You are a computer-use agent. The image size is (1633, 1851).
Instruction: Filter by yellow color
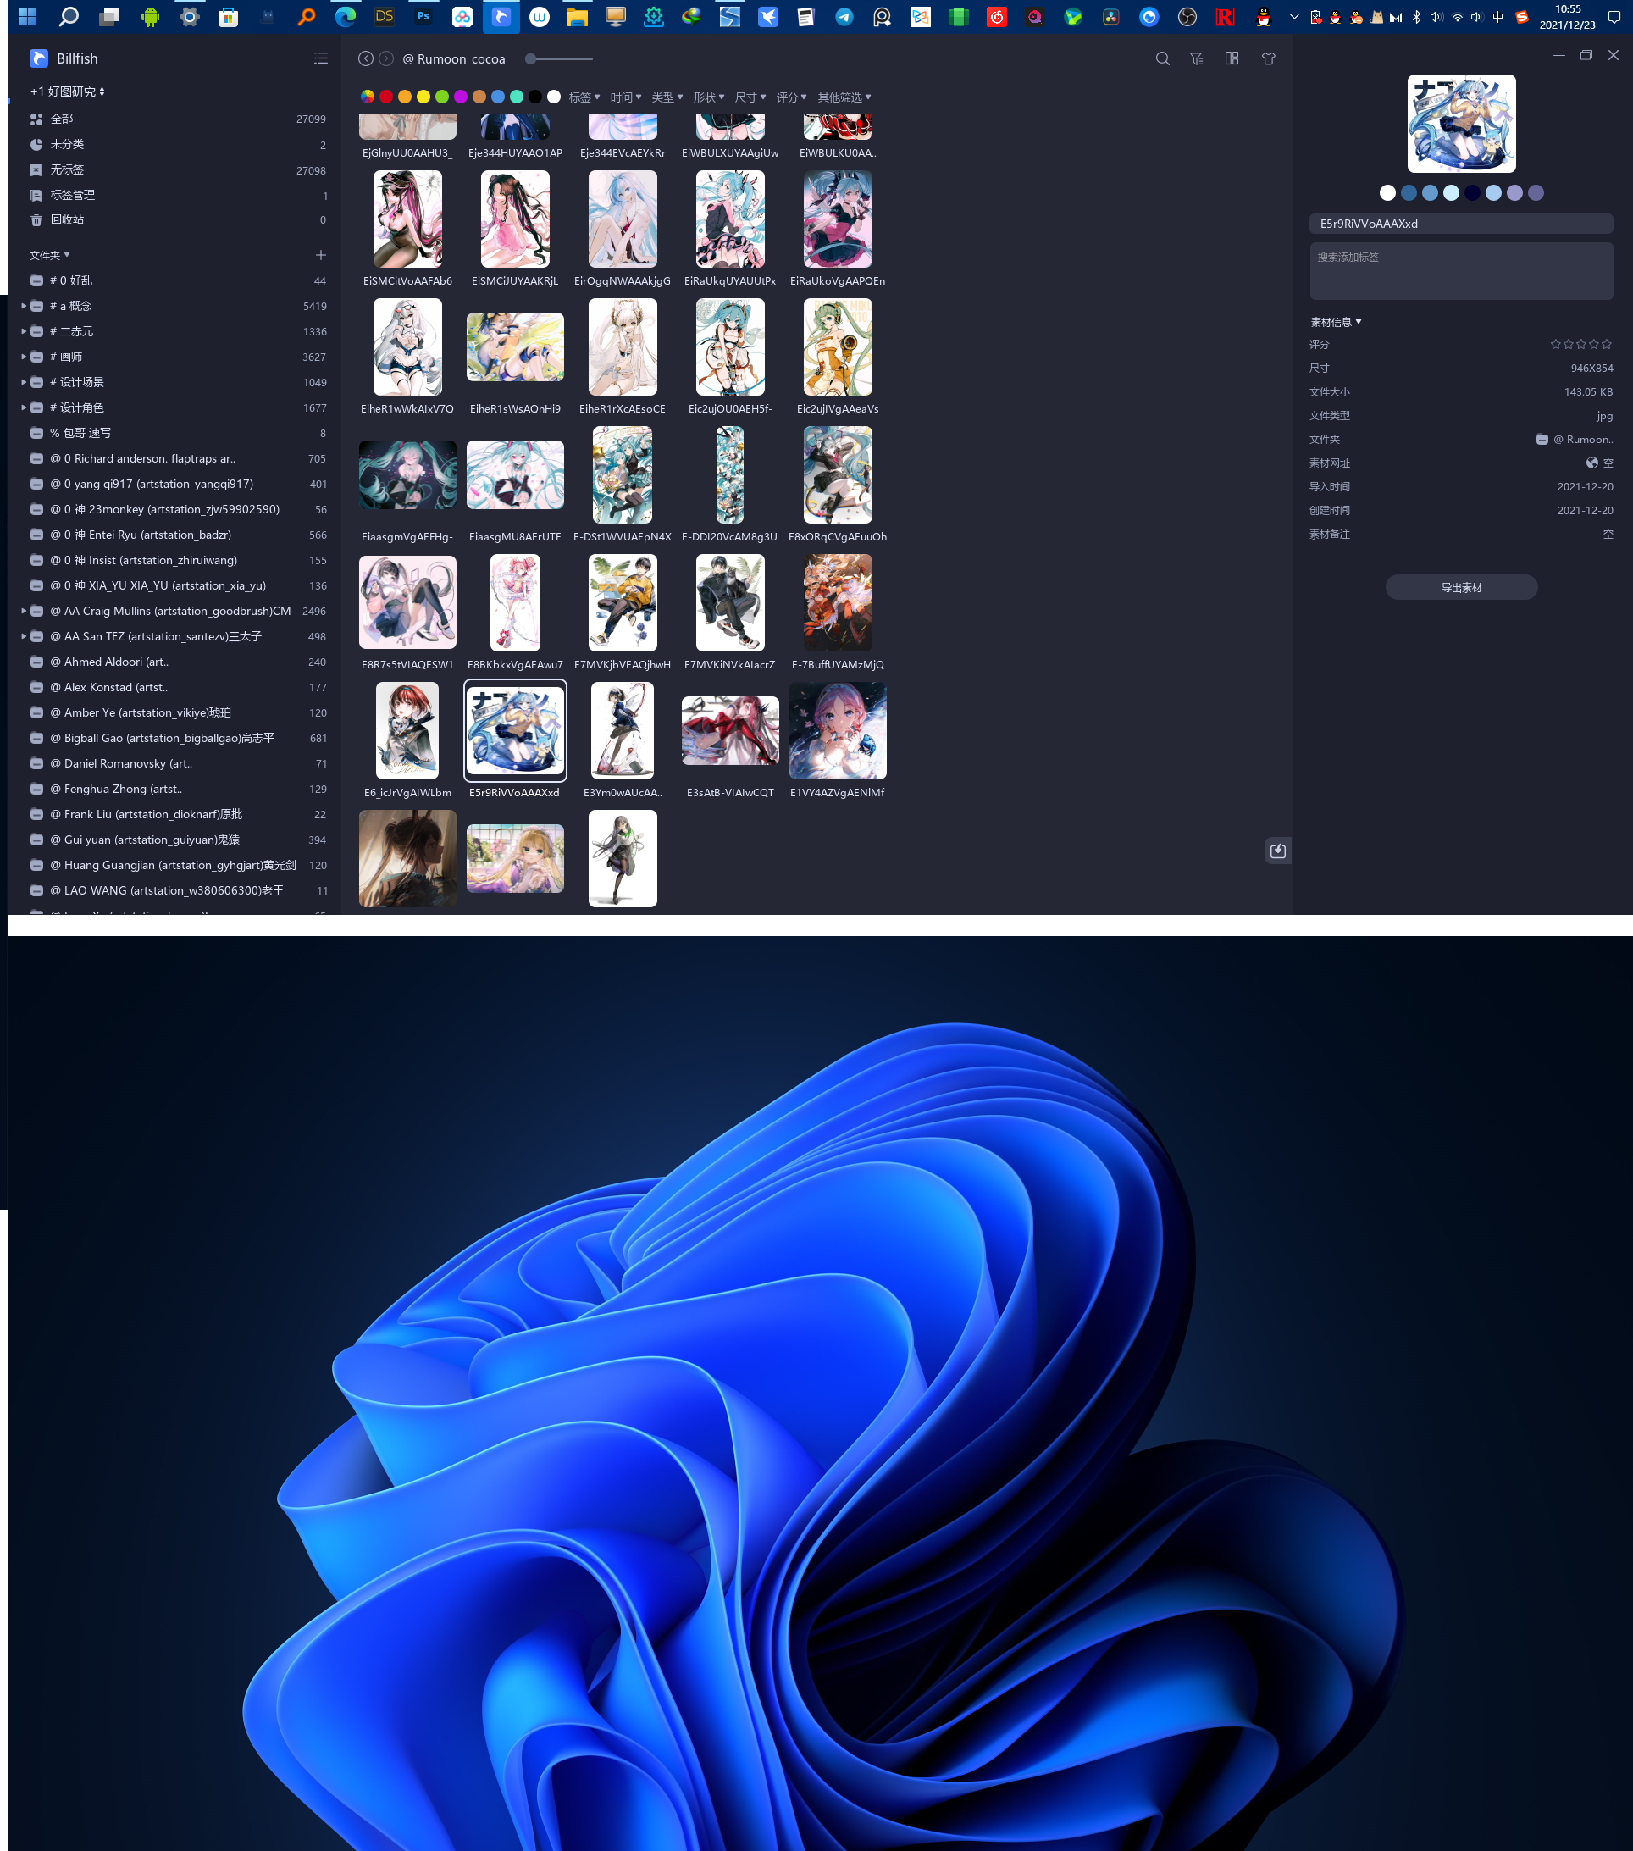pos(423,97)
